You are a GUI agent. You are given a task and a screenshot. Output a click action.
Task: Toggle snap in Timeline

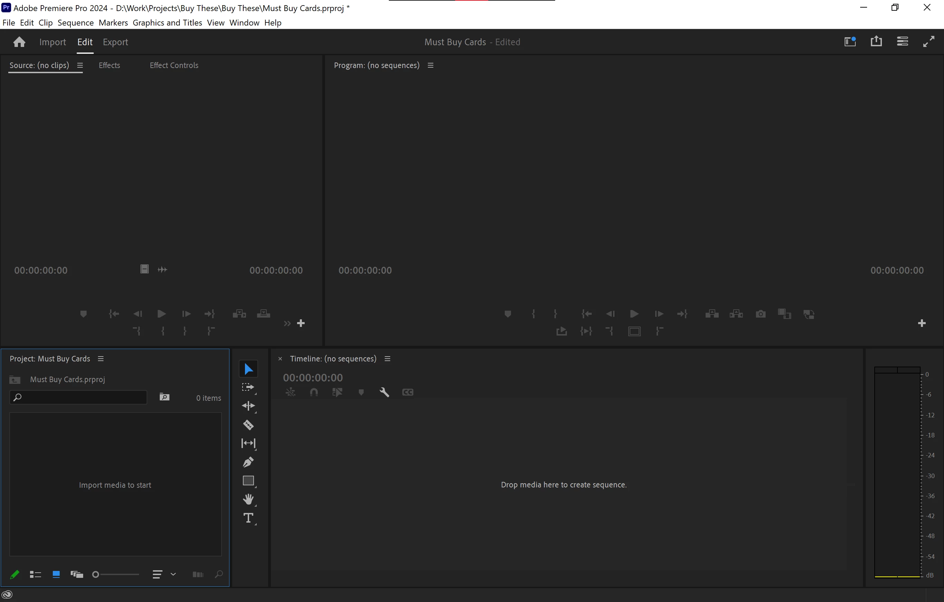pyautogui.click(x=314, y=392)
